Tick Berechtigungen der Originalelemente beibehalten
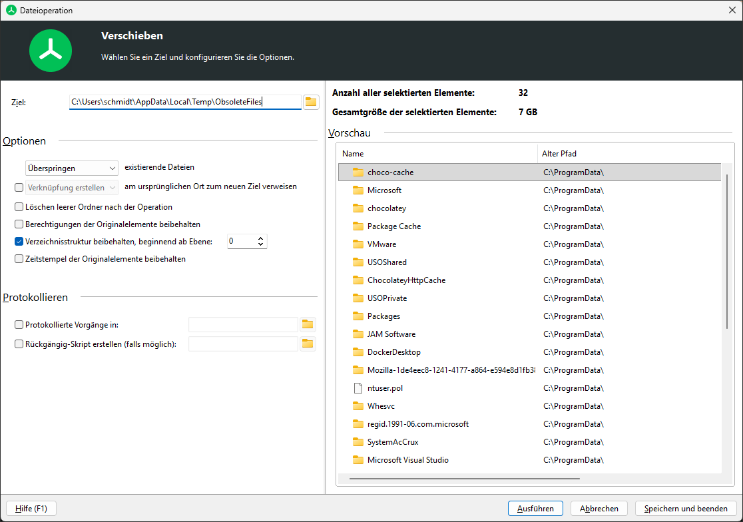The image size is (743, 522). click(x=19, y=224)
